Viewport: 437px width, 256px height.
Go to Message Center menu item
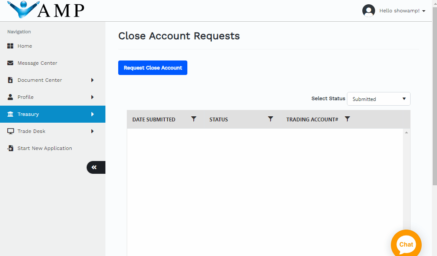coord(37,63)
